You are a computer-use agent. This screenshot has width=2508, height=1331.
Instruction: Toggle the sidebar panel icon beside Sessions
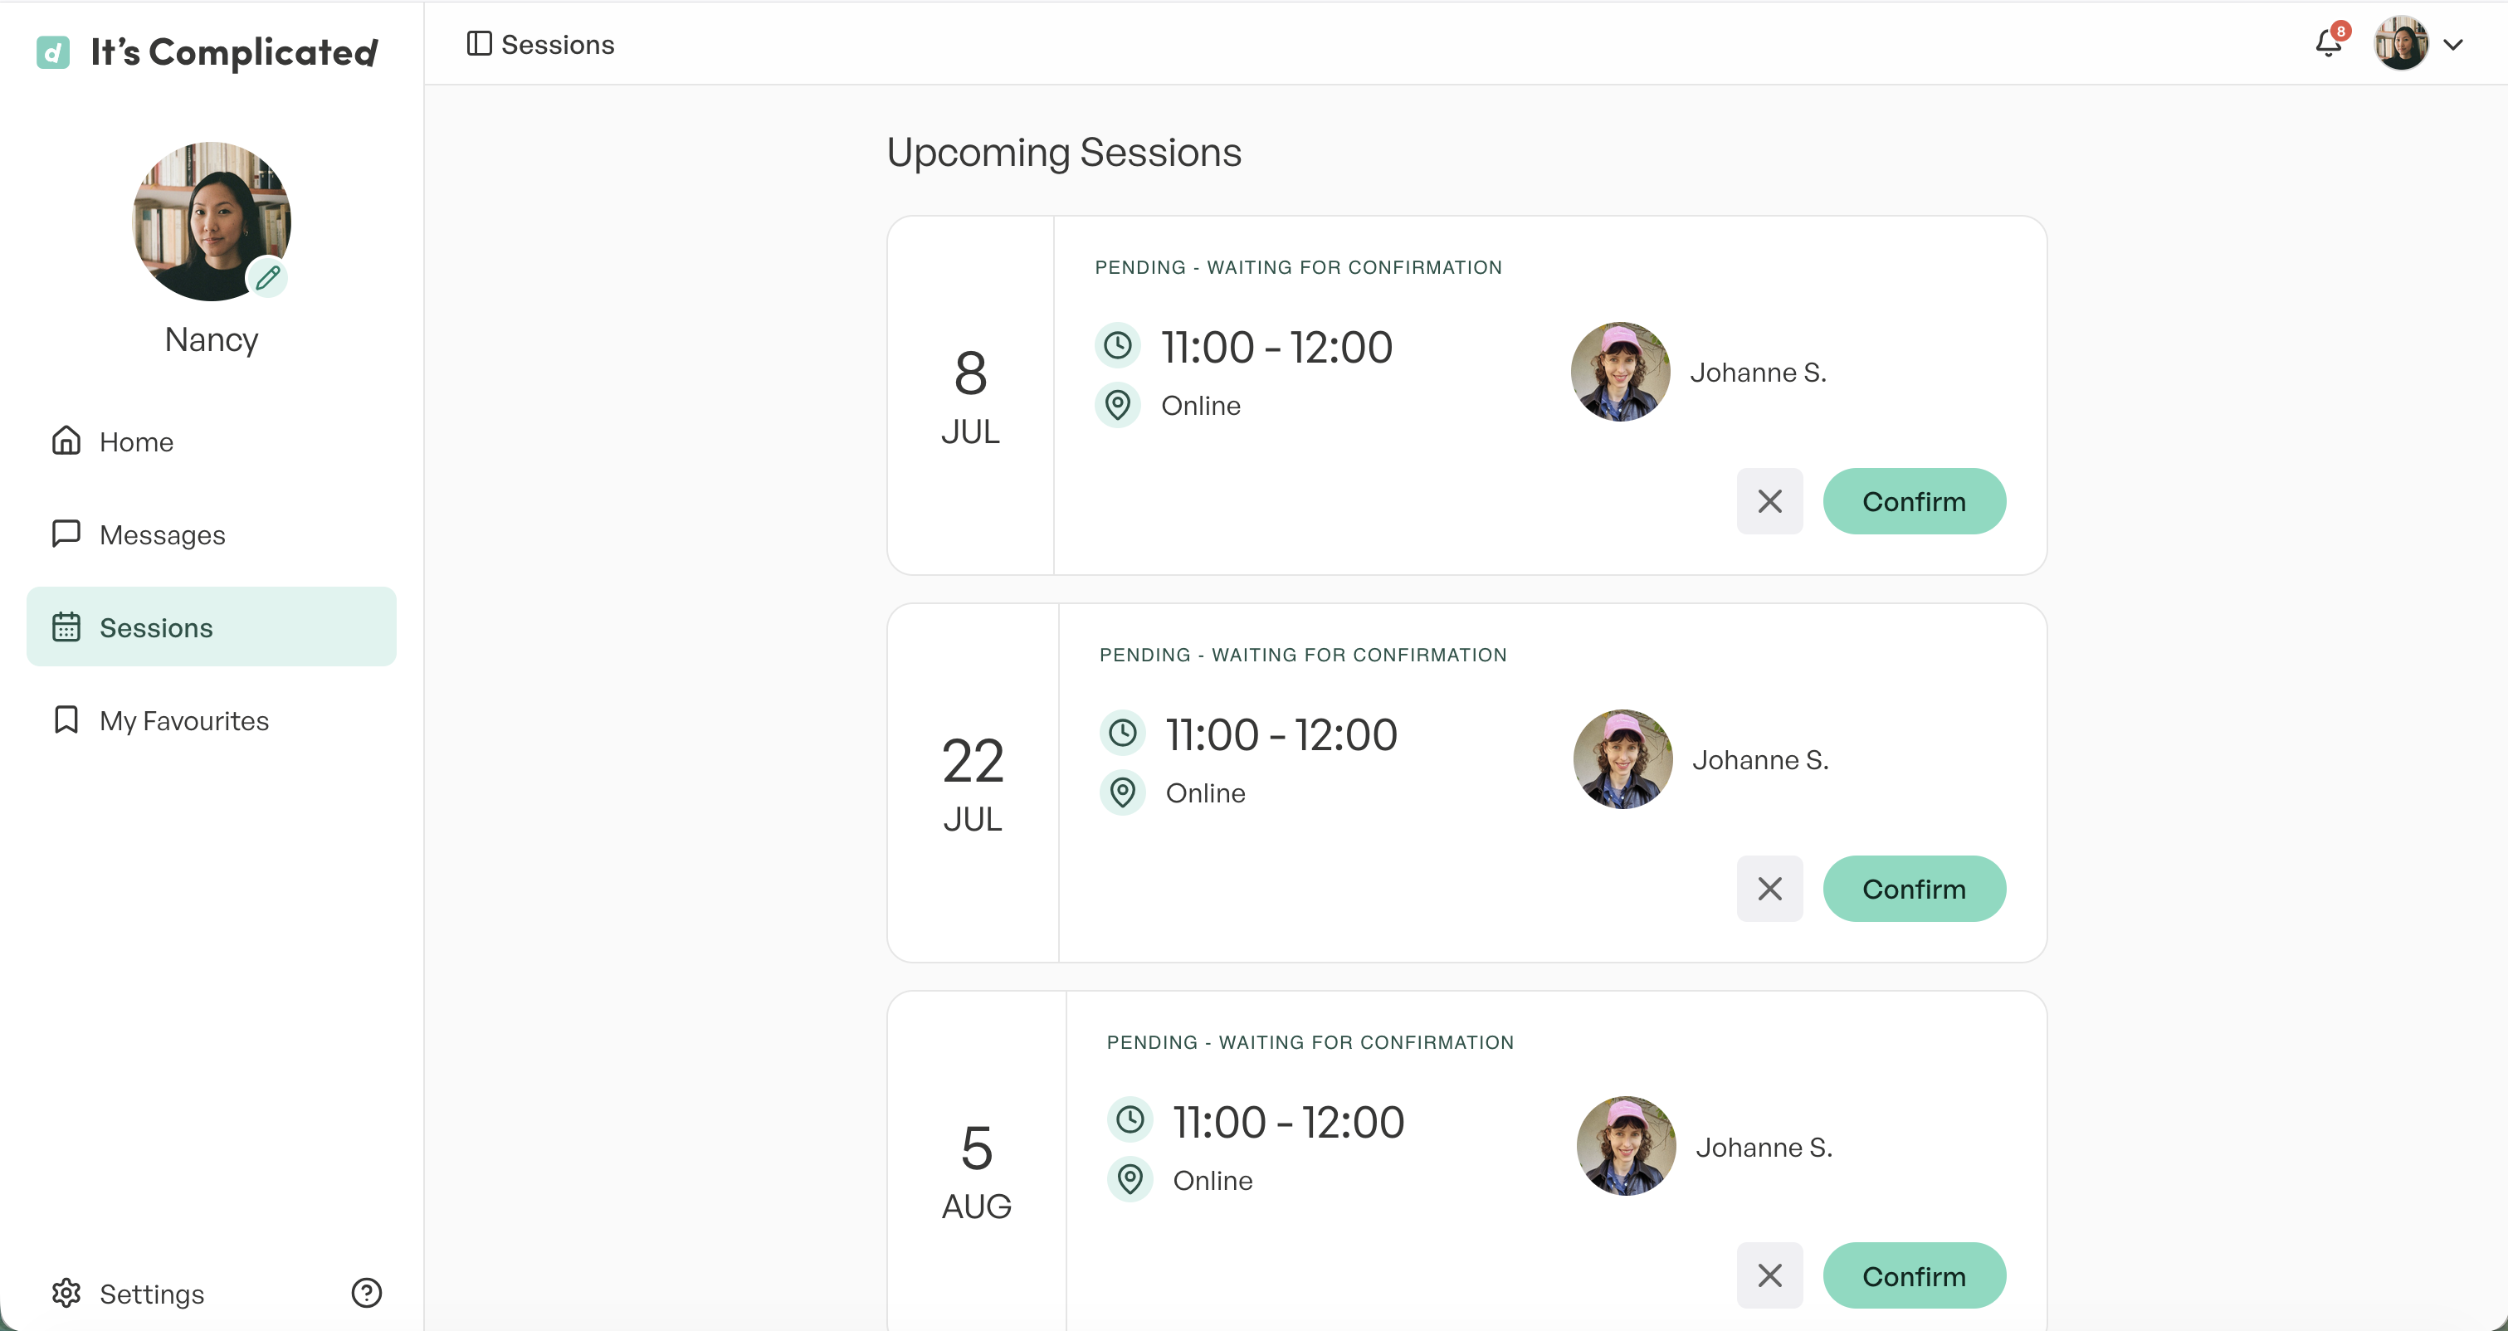pos(479,44)
